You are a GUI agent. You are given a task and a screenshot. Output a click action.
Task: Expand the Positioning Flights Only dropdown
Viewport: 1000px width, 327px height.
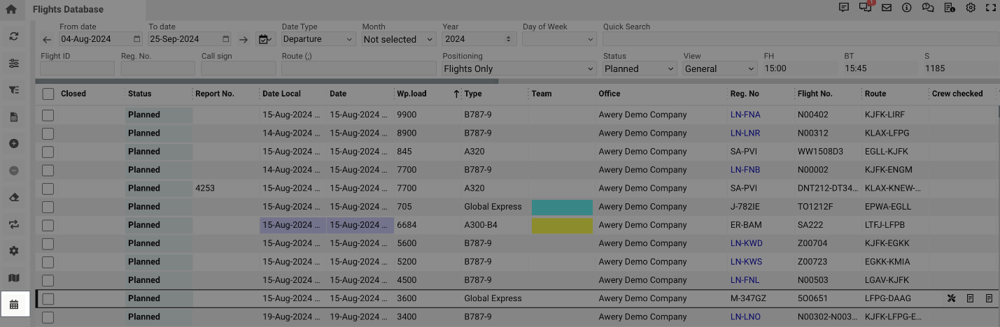519,69
